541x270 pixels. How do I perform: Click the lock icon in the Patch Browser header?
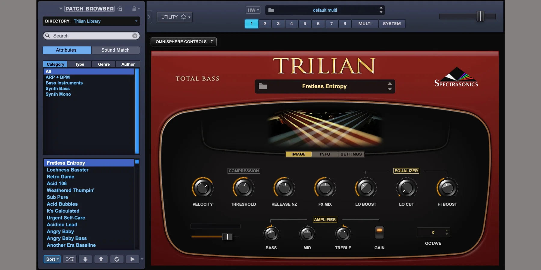134,9
